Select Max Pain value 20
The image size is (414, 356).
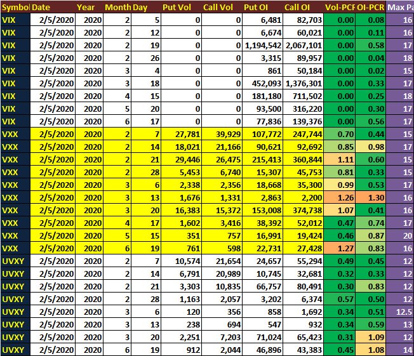point(400,235)
